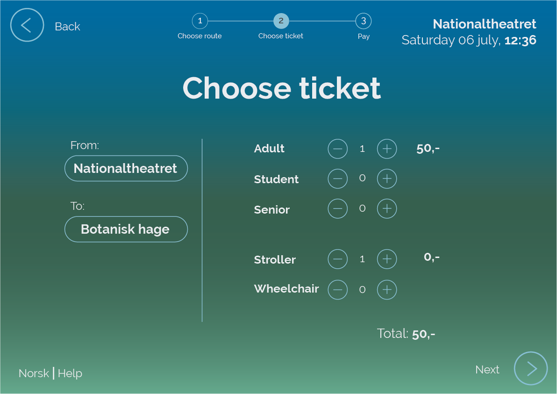Open the Help link

pyautogui.click(x=70, y=373)
